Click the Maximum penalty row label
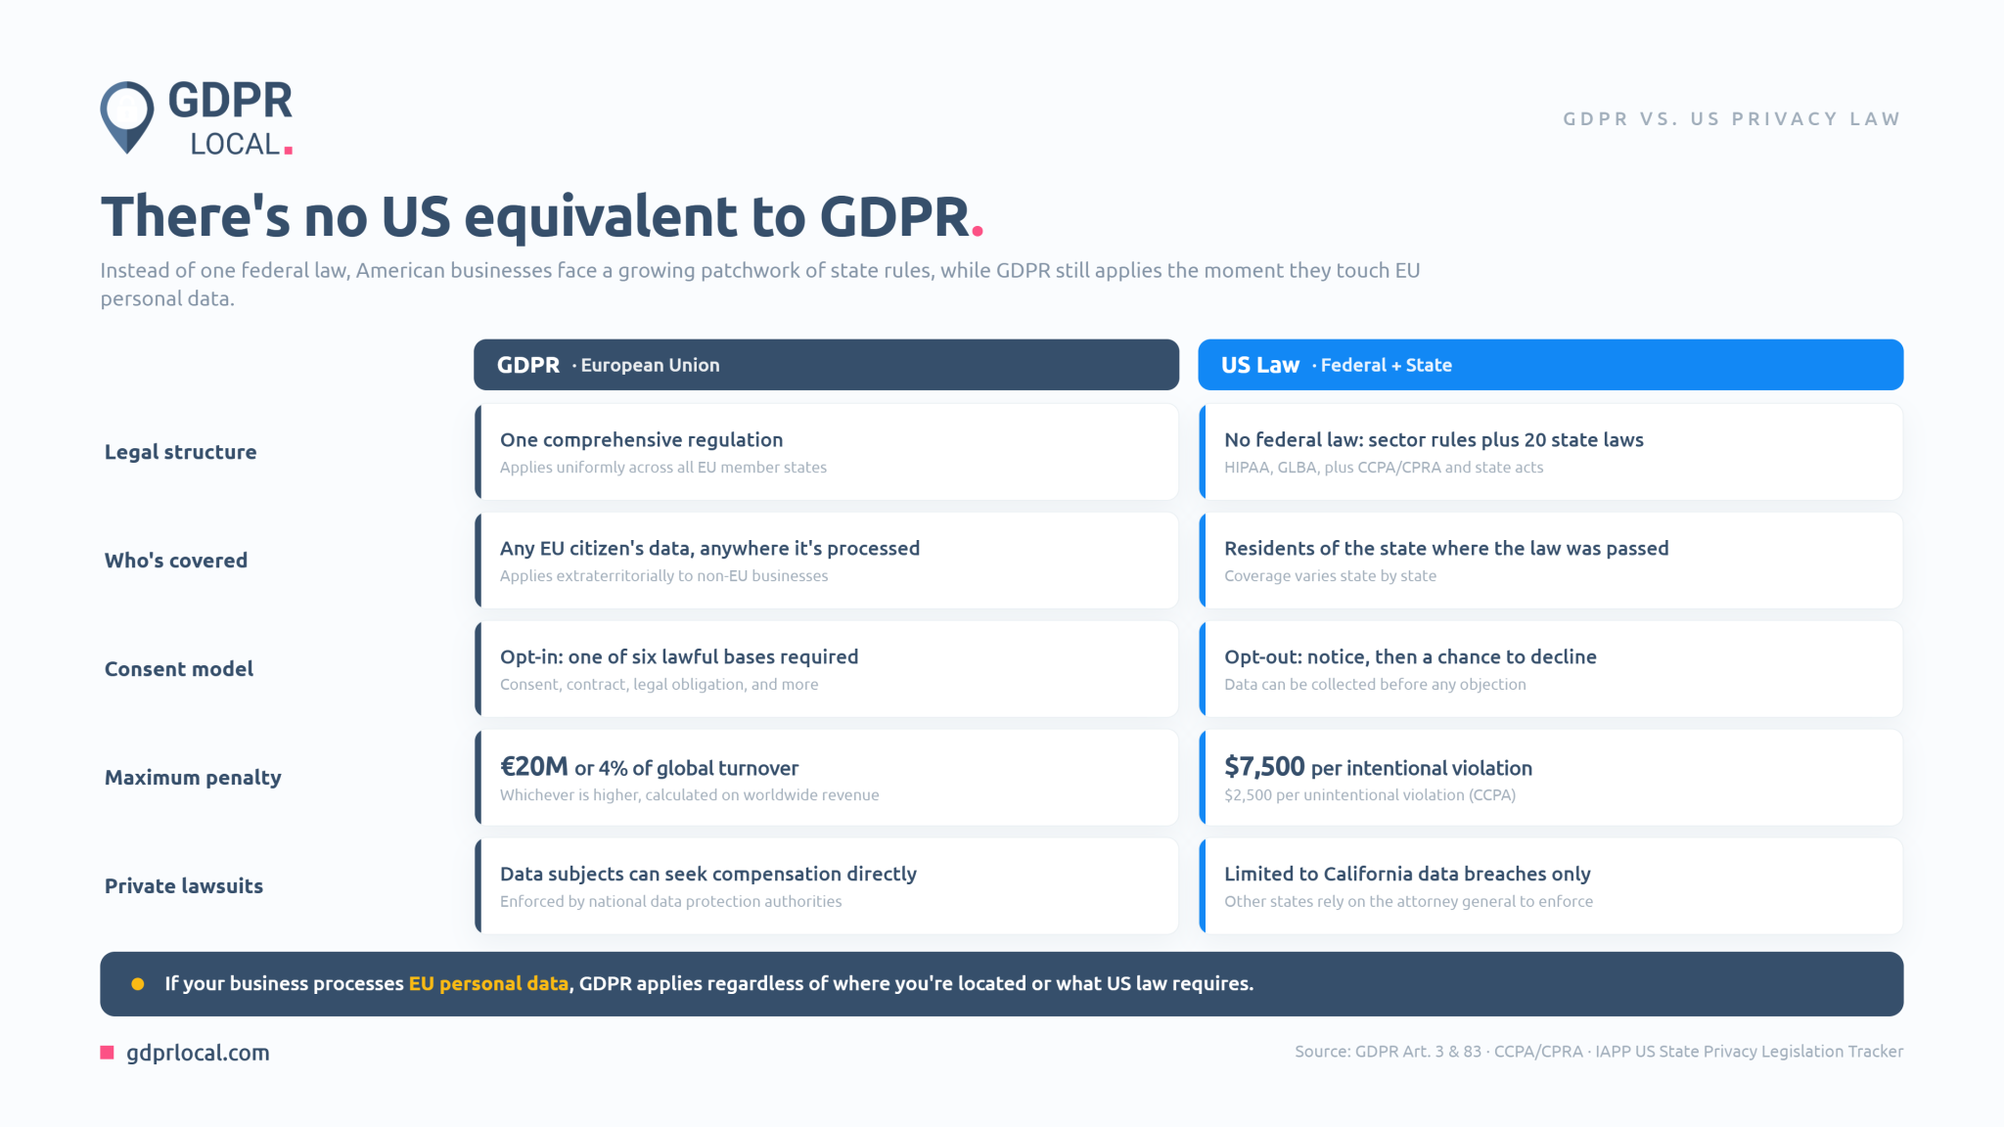2004x1127 pixels. pos(193,778)
